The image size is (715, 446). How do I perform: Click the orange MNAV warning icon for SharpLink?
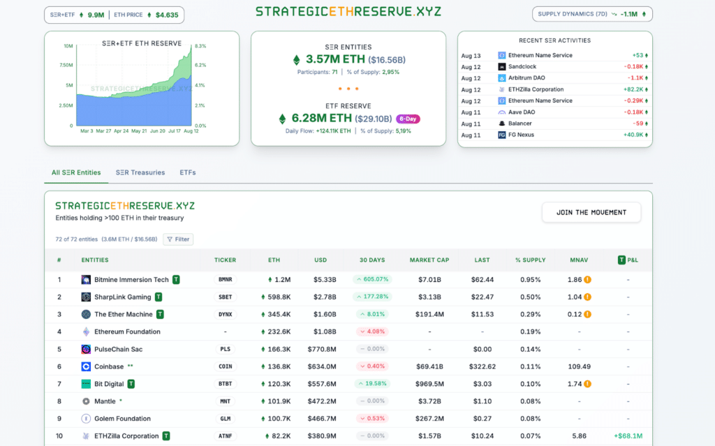click(x=588, y=297)
